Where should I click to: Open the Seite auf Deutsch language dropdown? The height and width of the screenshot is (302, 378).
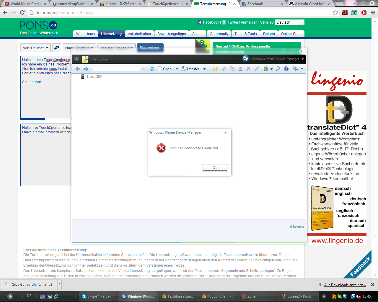click(290, 22)
